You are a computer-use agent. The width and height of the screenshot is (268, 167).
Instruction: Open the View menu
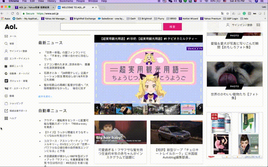pos(41,1)
